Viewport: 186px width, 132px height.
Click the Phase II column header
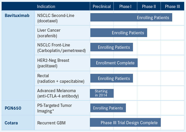(149, 6)
